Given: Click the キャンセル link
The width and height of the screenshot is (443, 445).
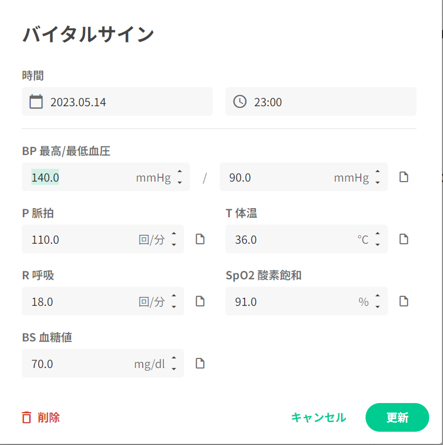Looking at the screenshot, I should [x=318, y=417].
